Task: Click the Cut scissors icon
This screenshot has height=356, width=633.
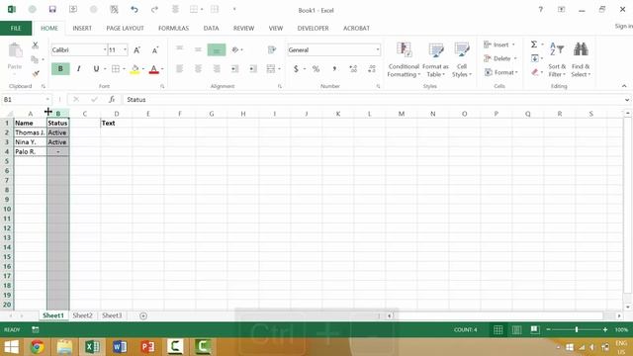Action: [x=36, y=45]
